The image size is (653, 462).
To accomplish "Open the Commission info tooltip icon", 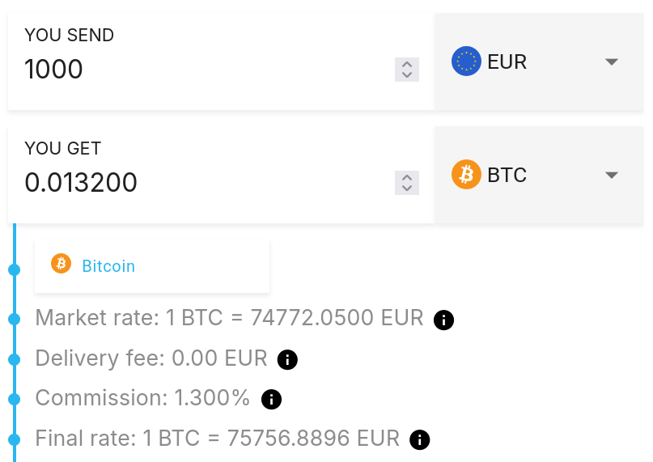I will click(271, 399).
